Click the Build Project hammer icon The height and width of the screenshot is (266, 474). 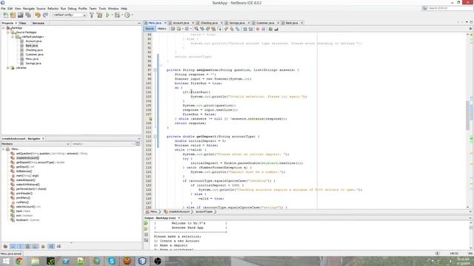(x=92, y=15)
